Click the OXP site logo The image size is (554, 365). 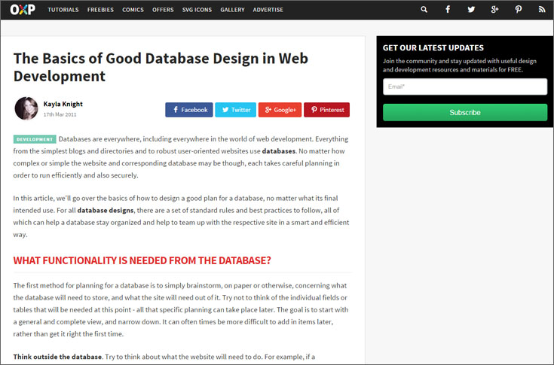coord(23,10)
